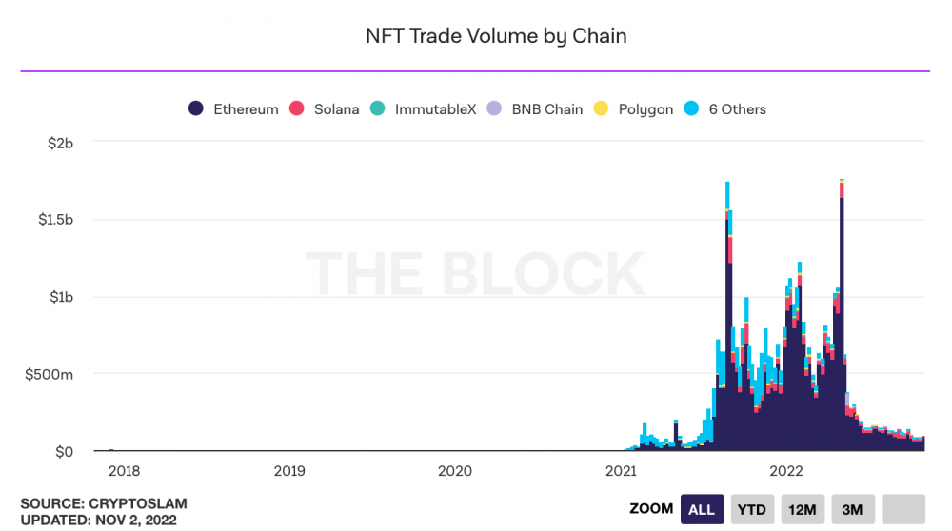Image resolution: width=952 pixels, height=531 pixels.
Task: Toggle BNB Chain legend label
Action: click(546, 109)
